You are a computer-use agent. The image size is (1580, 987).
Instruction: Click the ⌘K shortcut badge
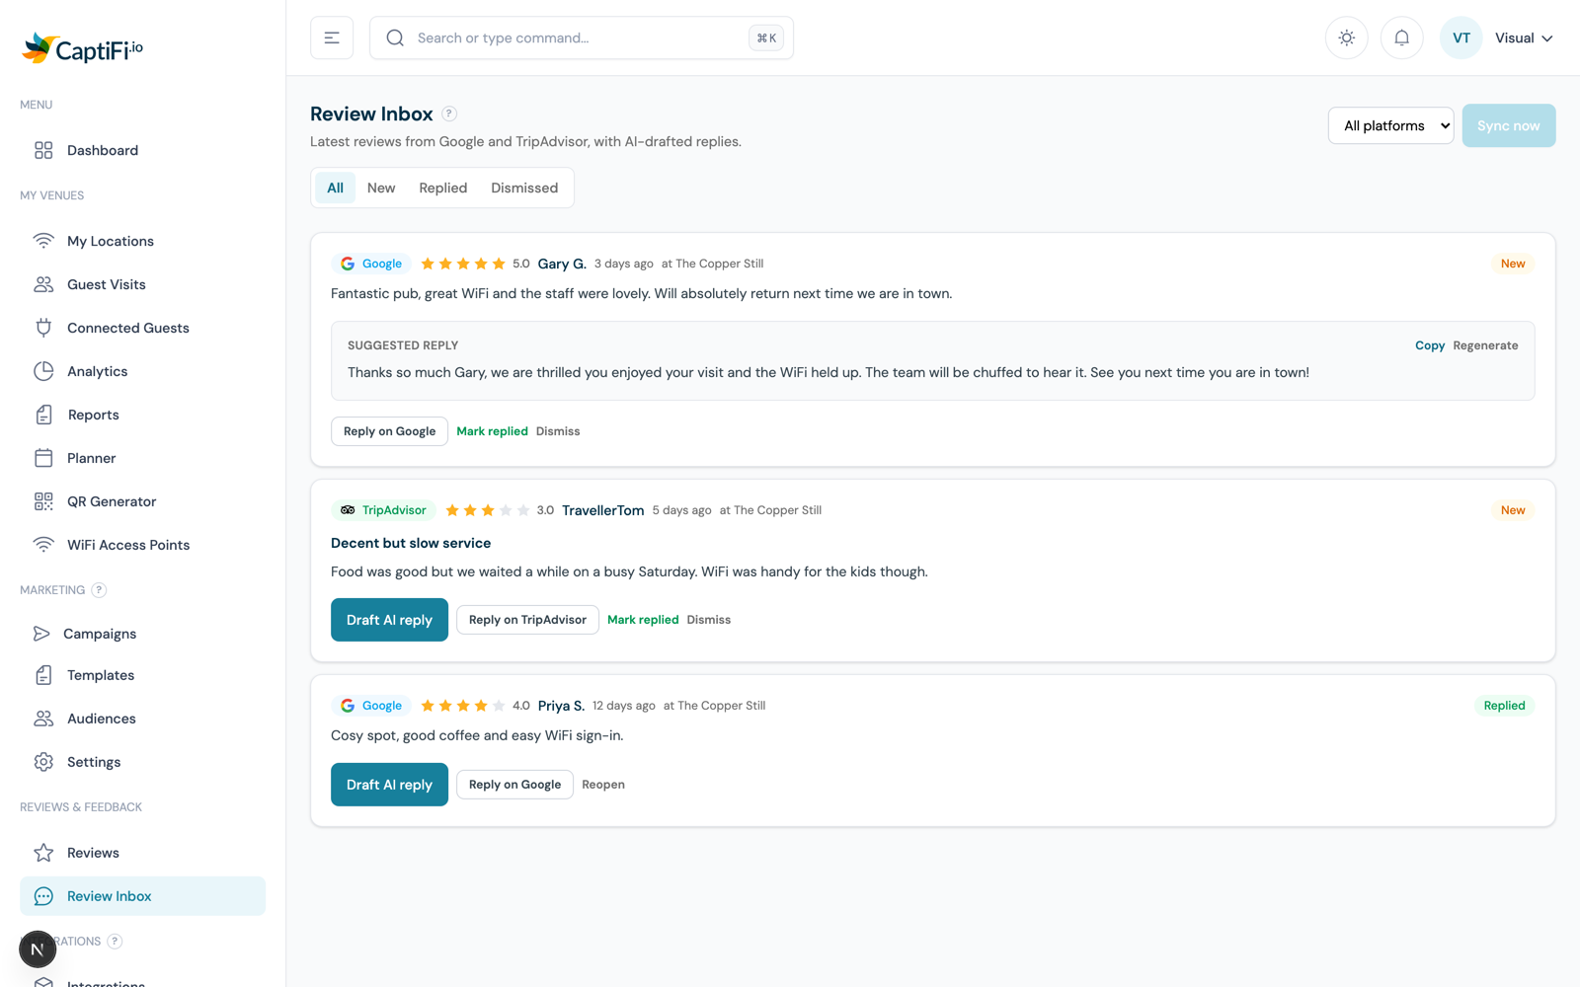point(766,38)
